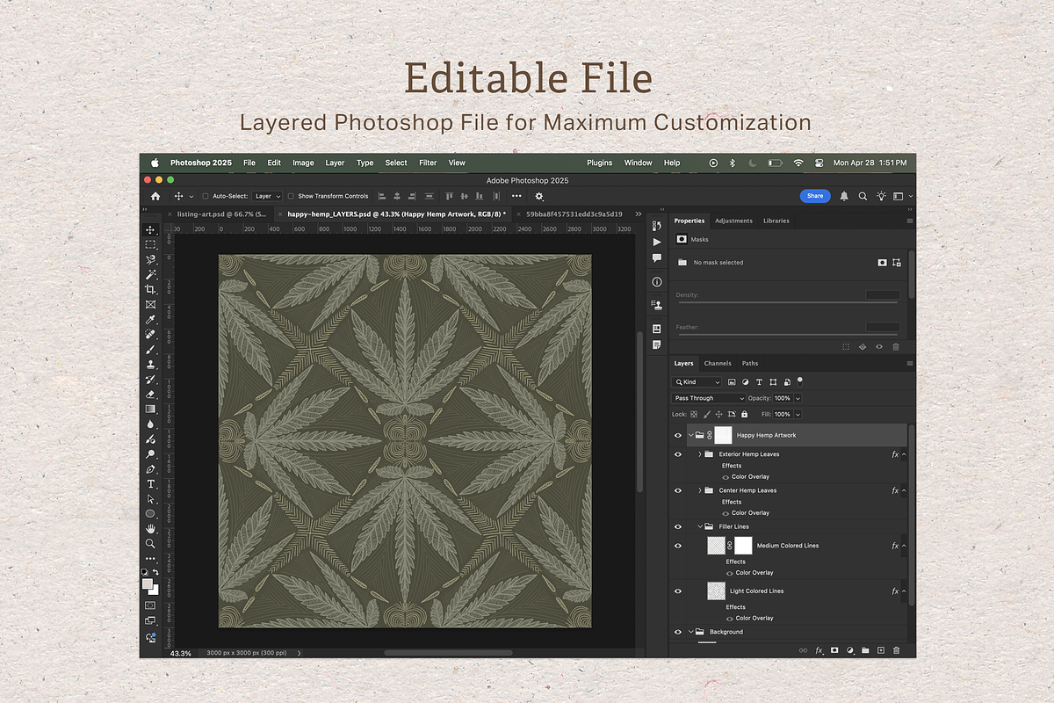Hide the Medium Colored Lines layer
This screenshot has width=1054, height=703.
coord(677,546)
